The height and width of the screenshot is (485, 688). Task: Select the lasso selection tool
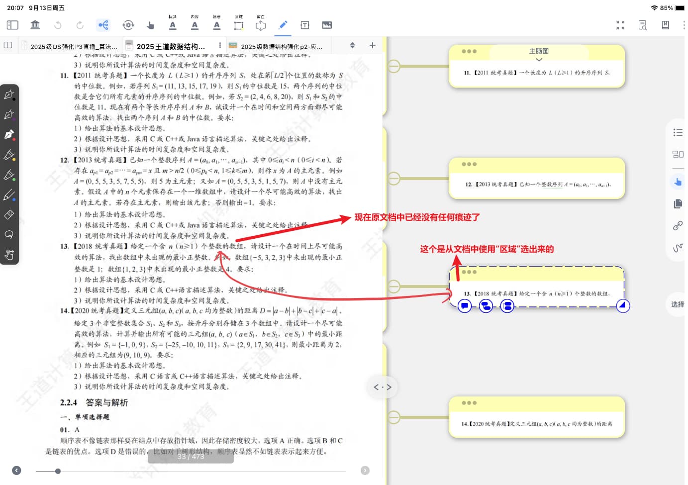pos(9,235)
